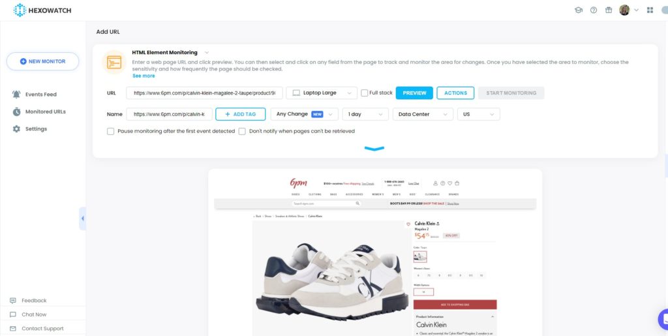Open the graduation cap tutorials icon
The height and width of the screenshot is (336, 668).
579,10
